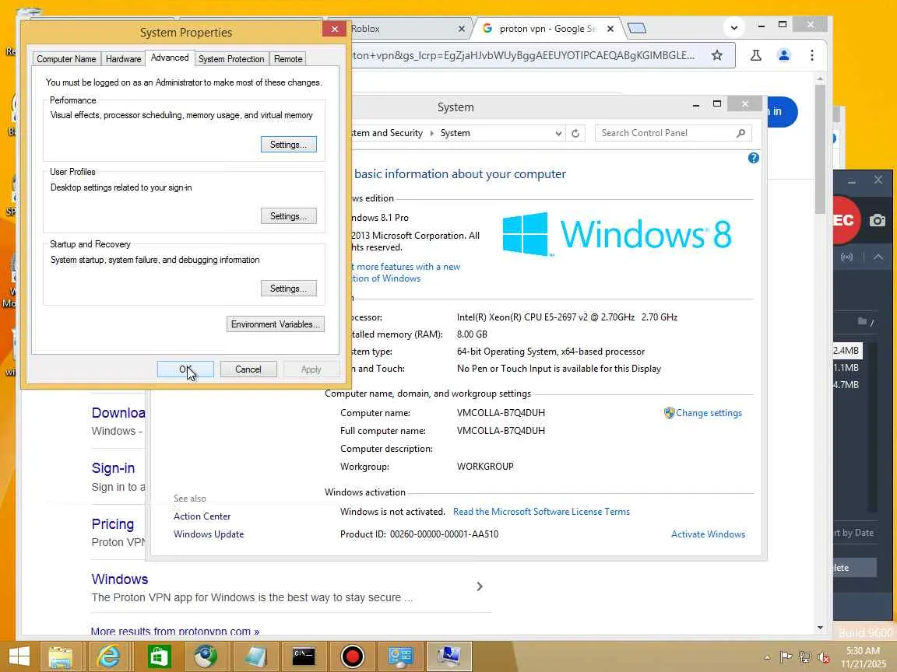This screenshot has width=897, height=672.
Task: Bookmark this page with the star icon
Action: pos(717,55)
